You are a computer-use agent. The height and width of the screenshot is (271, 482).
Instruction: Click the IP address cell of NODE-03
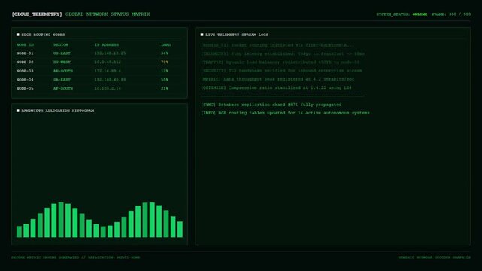[108, 71]
